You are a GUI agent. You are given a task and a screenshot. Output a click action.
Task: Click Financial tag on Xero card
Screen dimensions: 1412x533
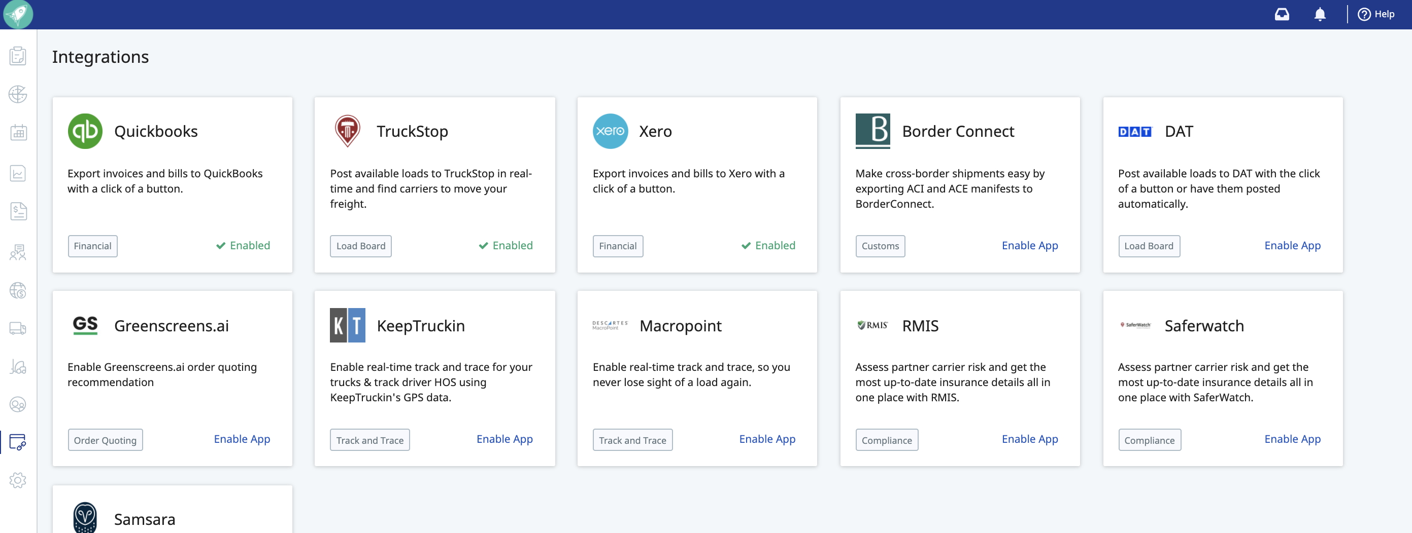[x=618, y=246]
